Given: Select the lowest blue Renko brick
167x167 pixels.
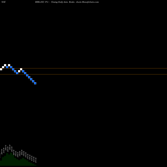Looking at the screenshot, I should 35,83.
